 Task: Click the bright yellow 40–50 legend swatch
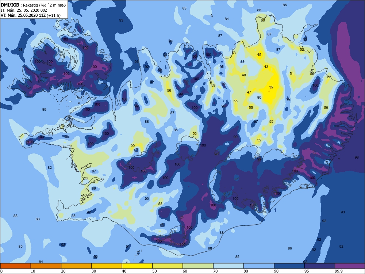point(137,266)
